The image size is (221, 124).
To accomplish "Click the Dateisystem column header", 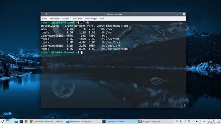I will 50,26.
